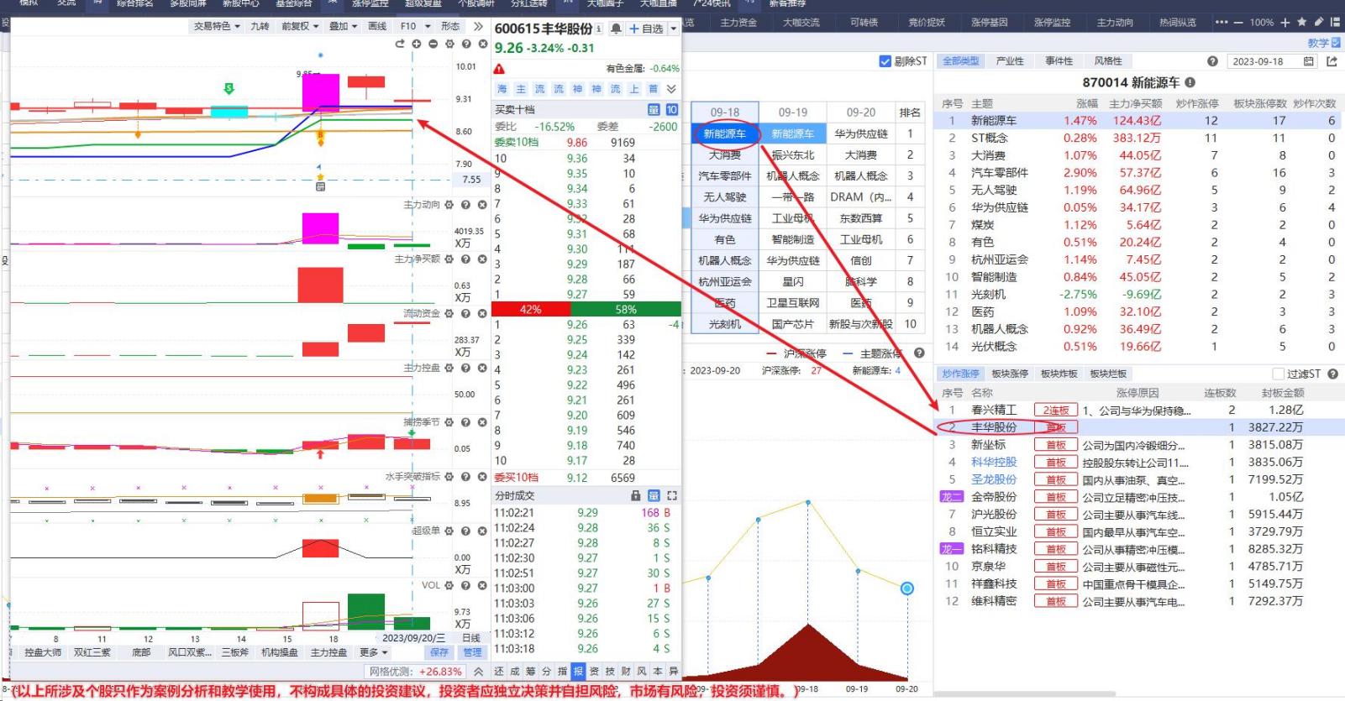Select the 09-19 date column header
This screenshot has width=1345, height=701.
tap(792, 112)
